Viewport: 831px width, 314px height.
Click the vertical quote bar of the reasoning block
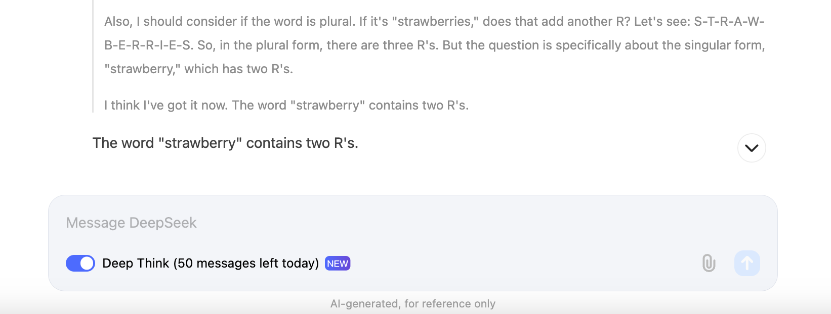93,56
